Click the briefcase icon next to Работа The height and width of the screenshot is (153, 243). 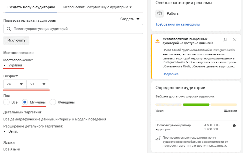[x=159, y=14]
